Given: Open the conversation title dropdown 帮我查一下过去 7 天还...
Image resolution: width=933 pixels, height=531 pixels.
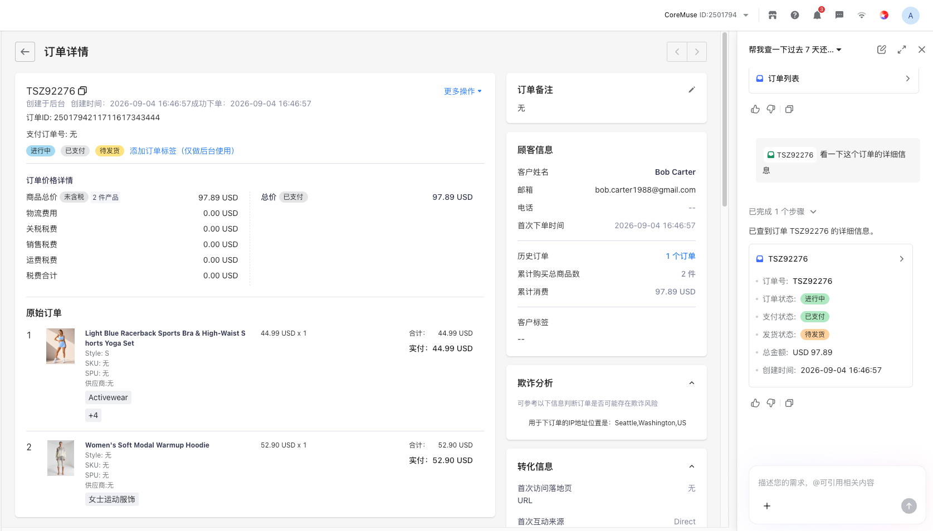Looking at the screenshot, I should tap(795, 50).
